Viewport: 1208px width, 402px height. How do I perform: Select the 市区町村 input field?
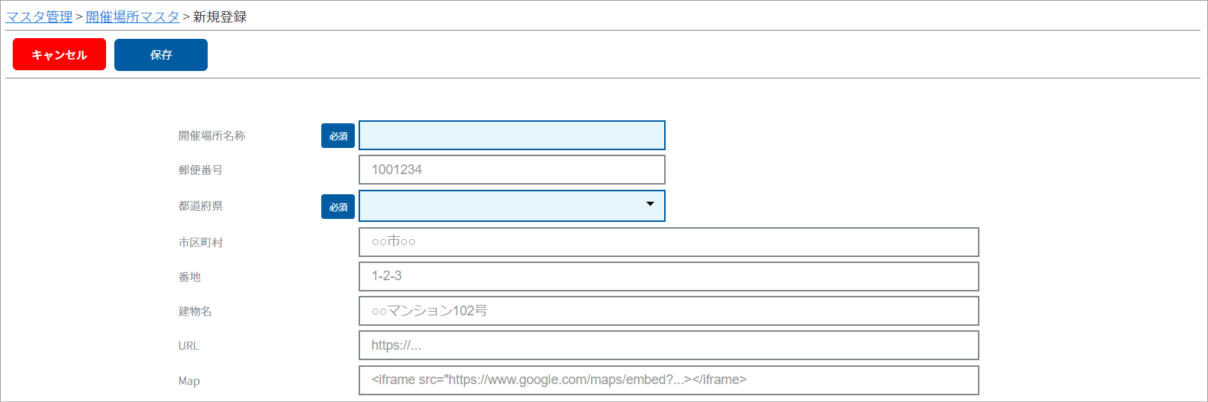coord(669,242)
